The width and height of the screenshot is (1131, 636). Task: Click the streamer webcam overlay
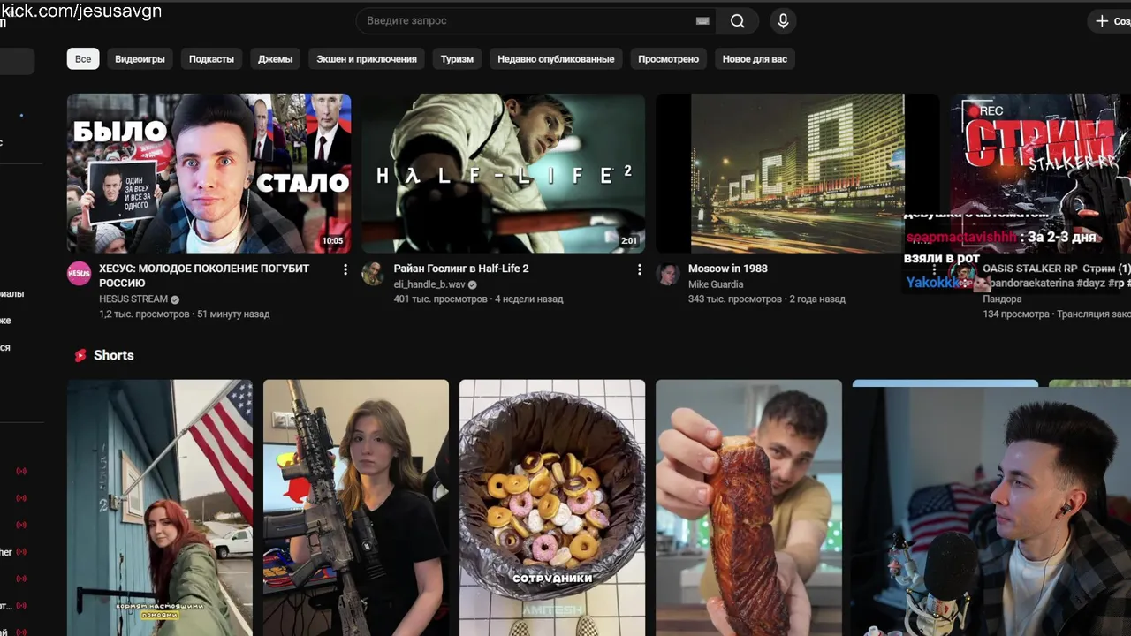[991, 511]
